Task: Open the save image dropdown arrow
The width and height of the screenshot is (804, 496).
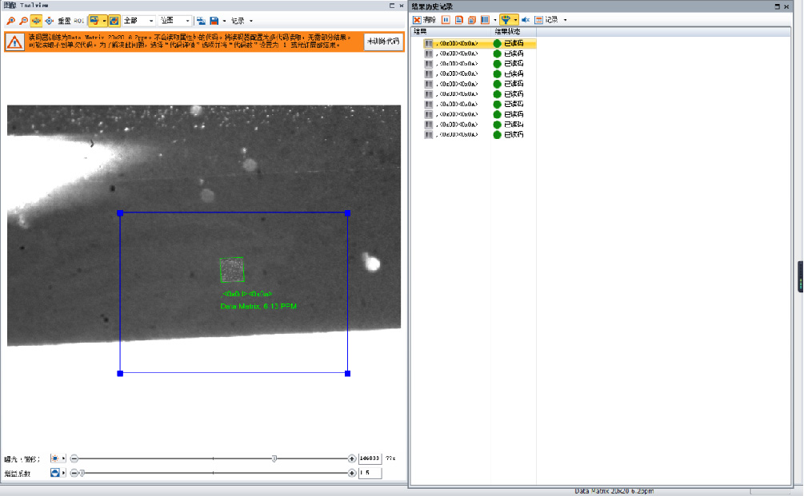Action: [x=224, y=21]
